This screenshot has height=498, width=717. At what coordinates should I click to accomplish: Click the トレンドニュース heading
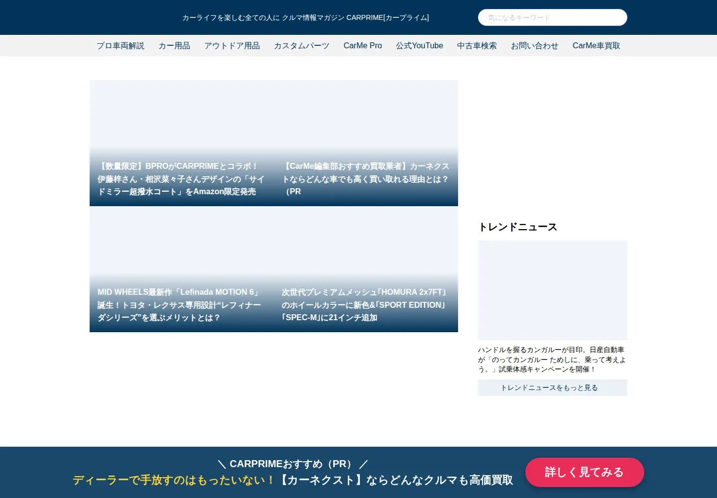coord(518,227)
